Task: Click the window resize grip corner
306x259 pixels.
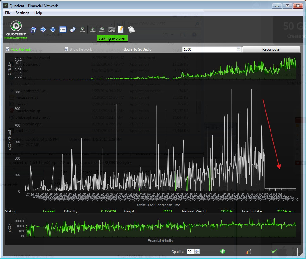Action: pyautogui.click(x=301, y=254)
